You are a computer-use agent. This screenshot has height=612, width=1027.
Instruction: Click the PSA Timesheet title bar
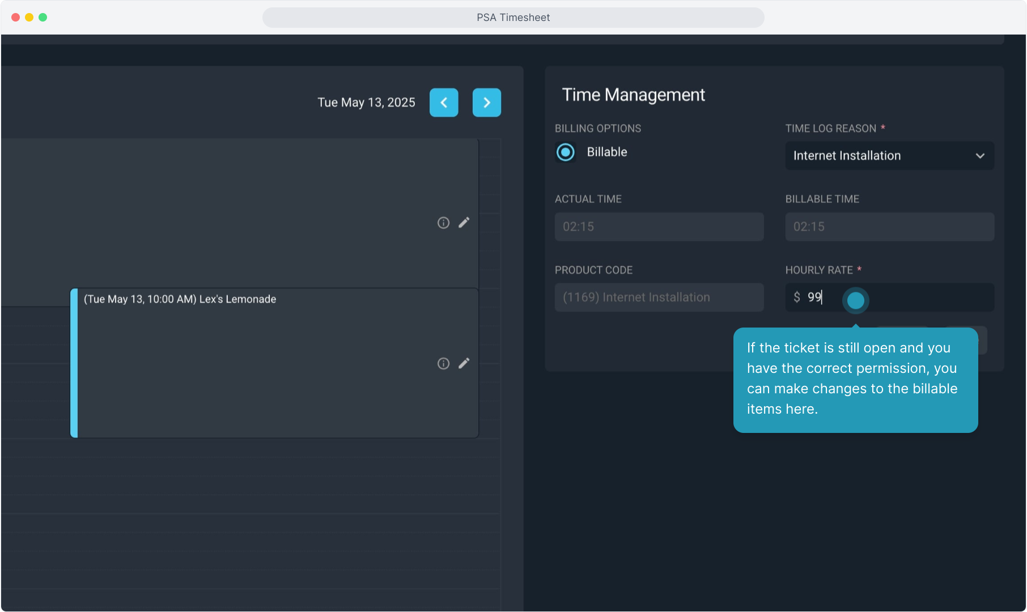513,18
